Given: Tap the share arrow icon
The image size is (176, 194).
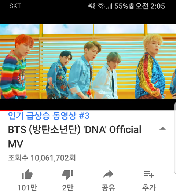Looking at the screenshot, I should (x=108, y=174).
